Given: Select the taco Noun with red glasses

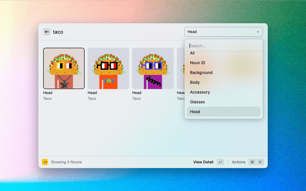Looking at the screenshot, I should pos(108,68).
